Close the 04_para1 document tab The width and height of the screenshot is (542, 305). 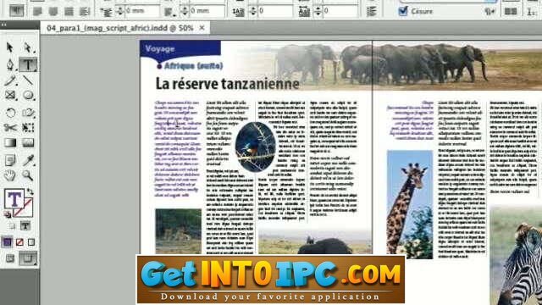(202, 28)
